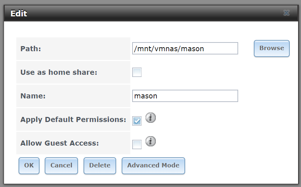The width and height of the screenshot is (301, 187).
Task: Click the Apply Default Permissions: label text
Action: [73, 119]
